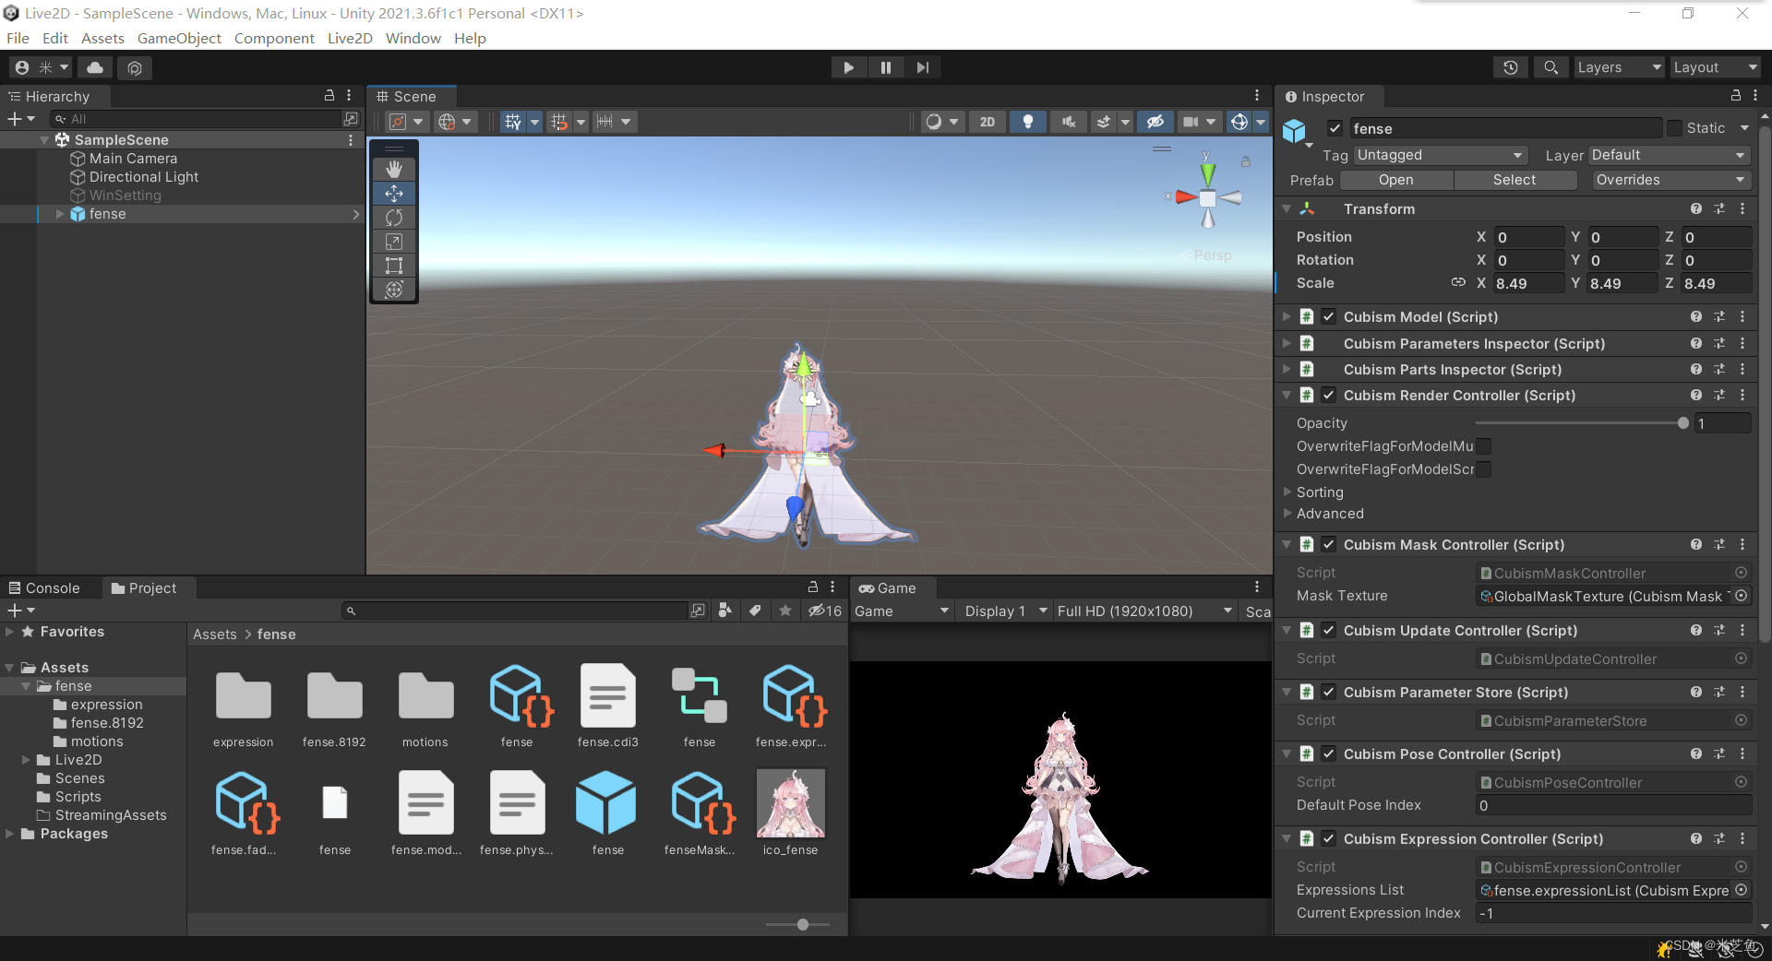1772x961 pixels.
Task: Open the Unity cloud services icon
Action: coord(95,67)
